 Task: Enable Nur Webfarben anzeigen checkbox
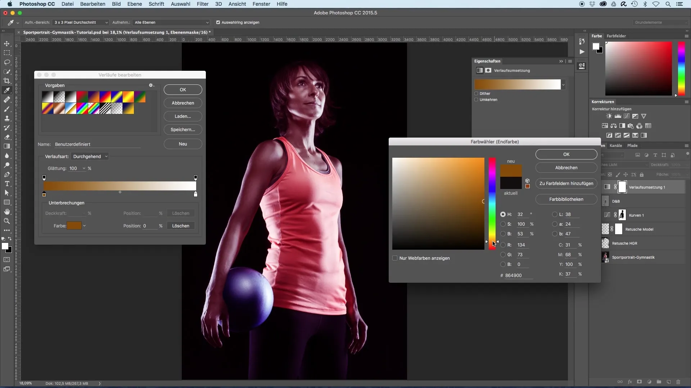coord(395,258)
